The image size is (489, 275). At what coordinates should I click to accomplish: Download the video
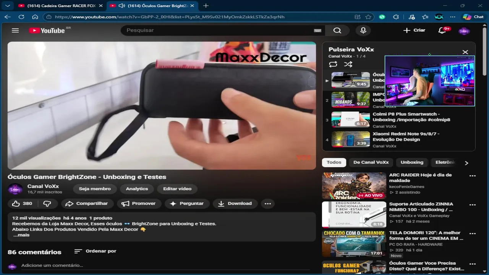[235, 204]
